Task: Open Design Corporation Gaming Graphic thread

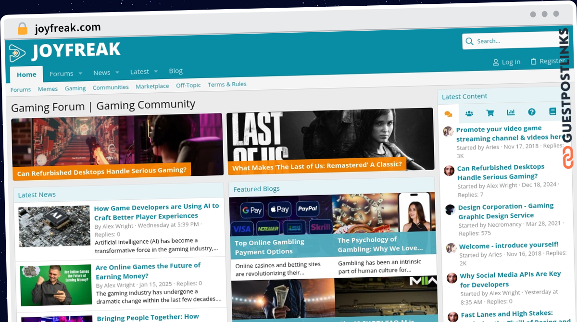Action: [x=506, y=211]
